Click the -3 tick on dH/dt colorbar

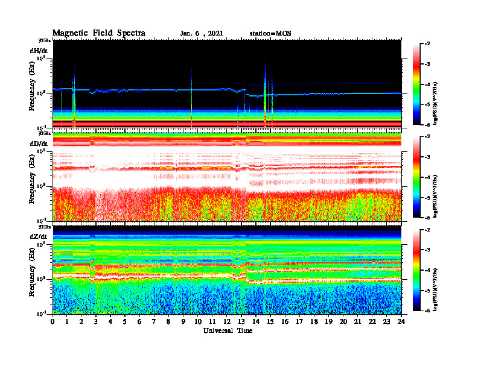click(428, 65)
